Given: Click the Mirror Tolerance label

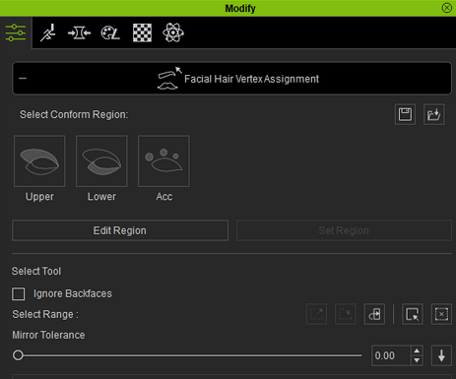Looking at the screenshot, I should (48, 335).
